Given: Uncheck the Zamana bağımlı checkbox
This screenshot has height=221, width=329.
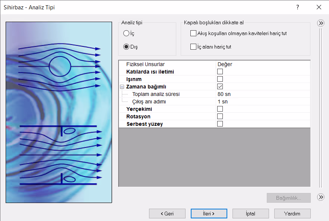Looking at the screenshot, I should click(x=220, y=87).
